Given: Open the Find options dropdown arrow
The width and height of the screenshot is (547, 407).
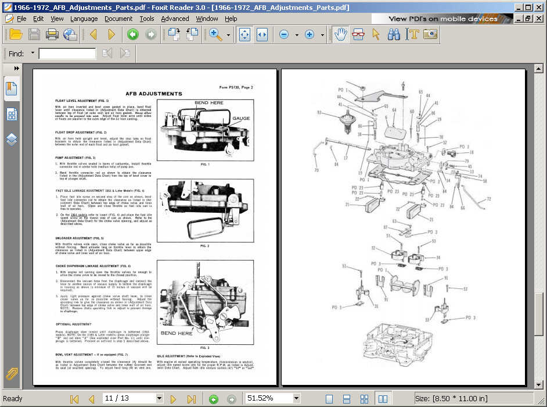Looking at the screenshot, I should pyautogui.click(x=33, y=53).
